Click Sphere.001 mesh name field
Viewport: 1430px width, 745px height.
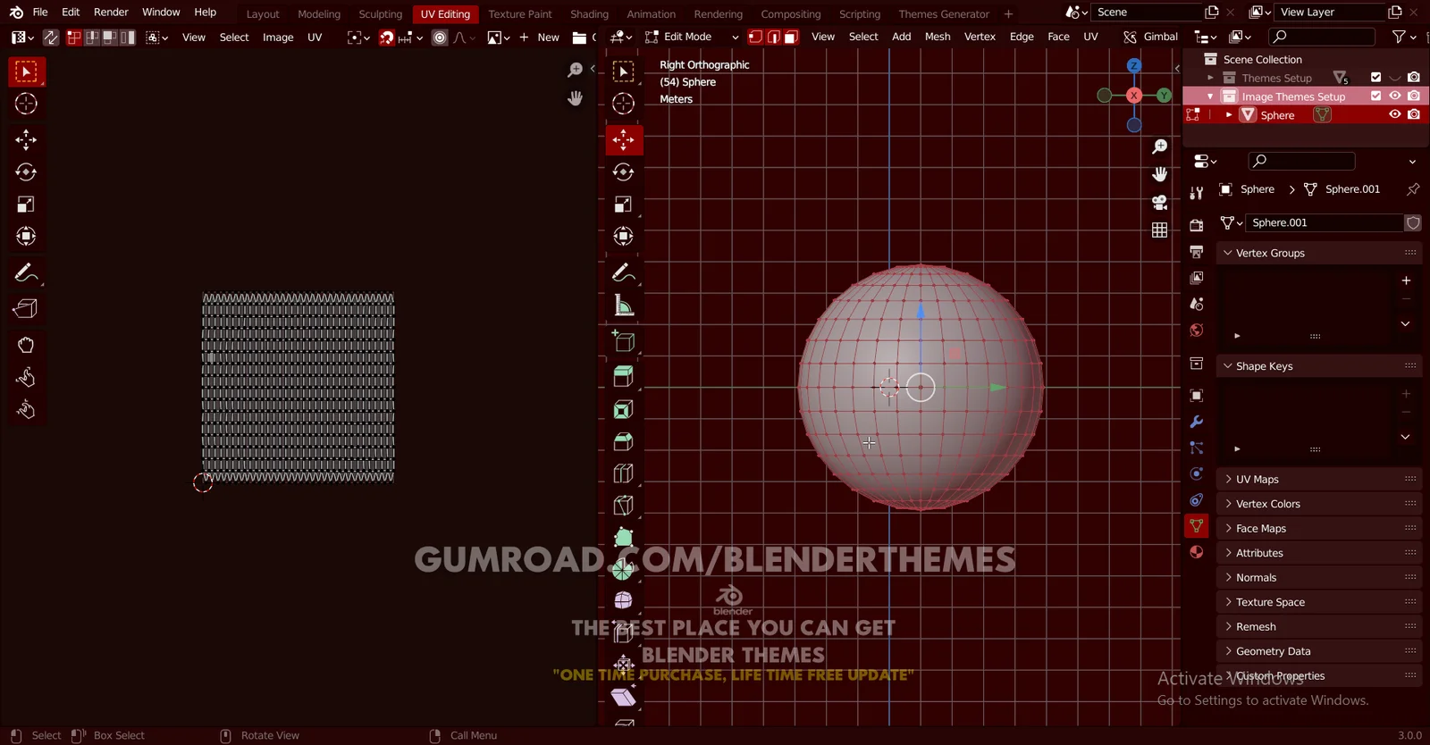1324,222
